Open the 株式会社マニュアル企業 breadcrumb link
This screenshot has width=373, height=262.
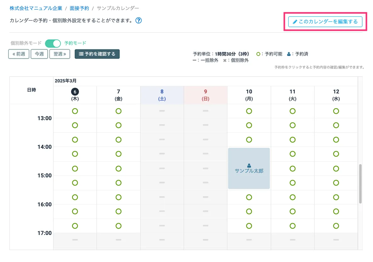coord(36,8)
